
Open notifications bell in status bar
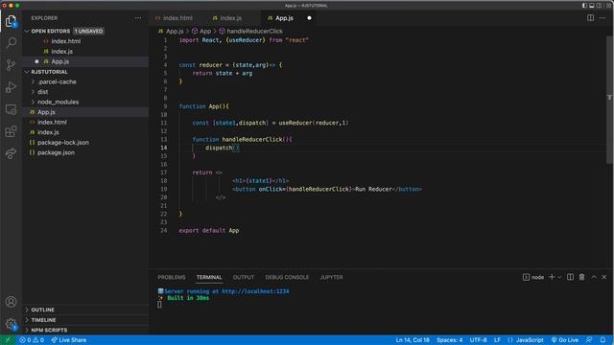603,340
